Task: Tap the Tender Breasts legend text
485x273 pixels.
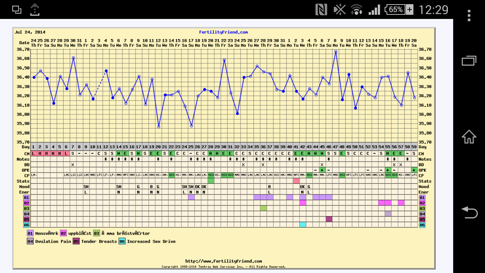Action: (99, 241)
